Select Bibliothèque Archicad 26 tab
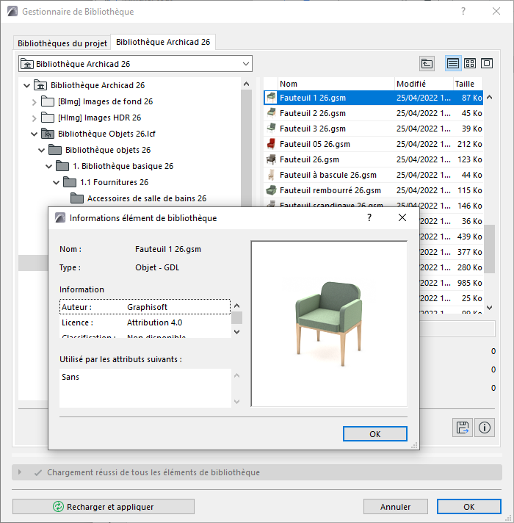 click(x=163, y=42)
